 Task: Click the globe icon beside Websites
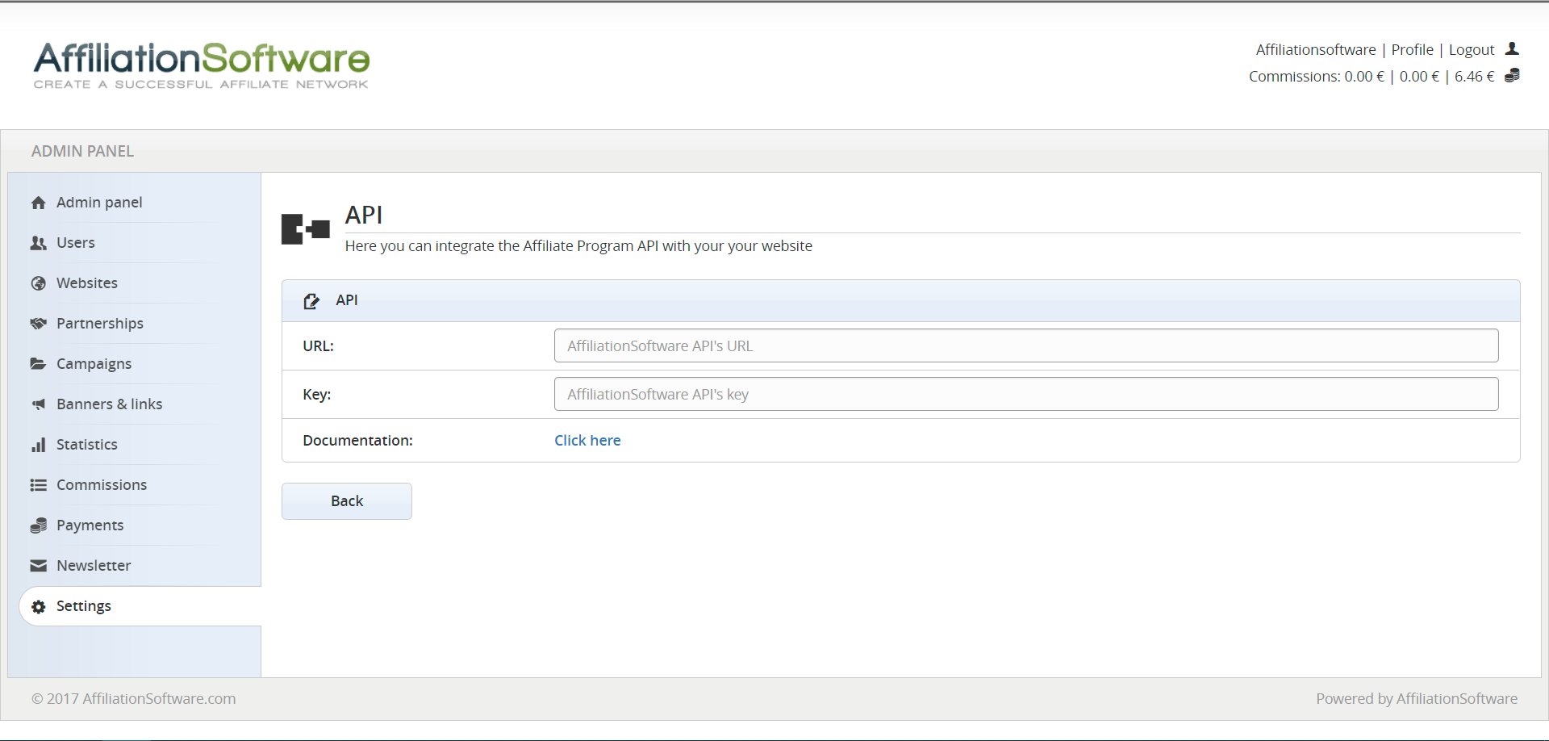(x=38, y=283)
